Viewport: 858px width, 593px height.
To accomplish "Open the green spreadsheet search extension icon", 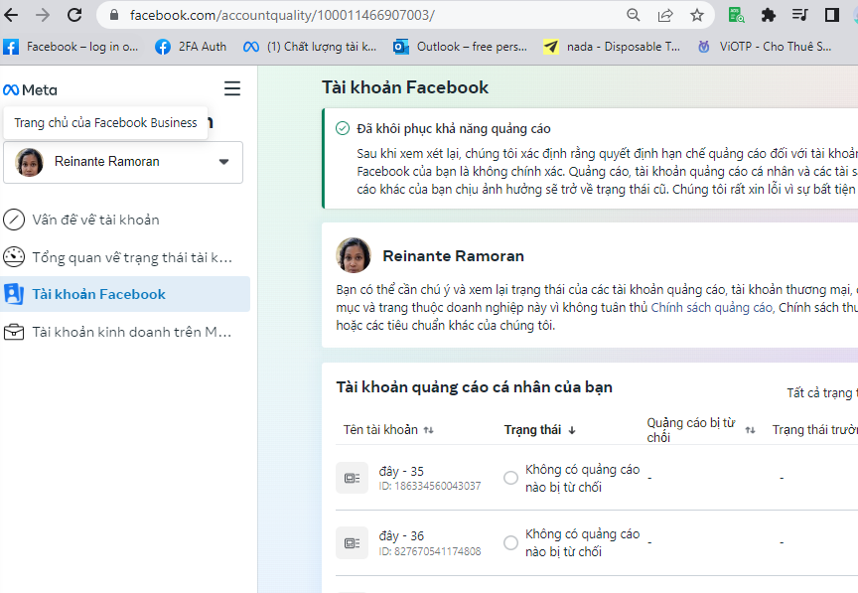I will pos(736,15).
